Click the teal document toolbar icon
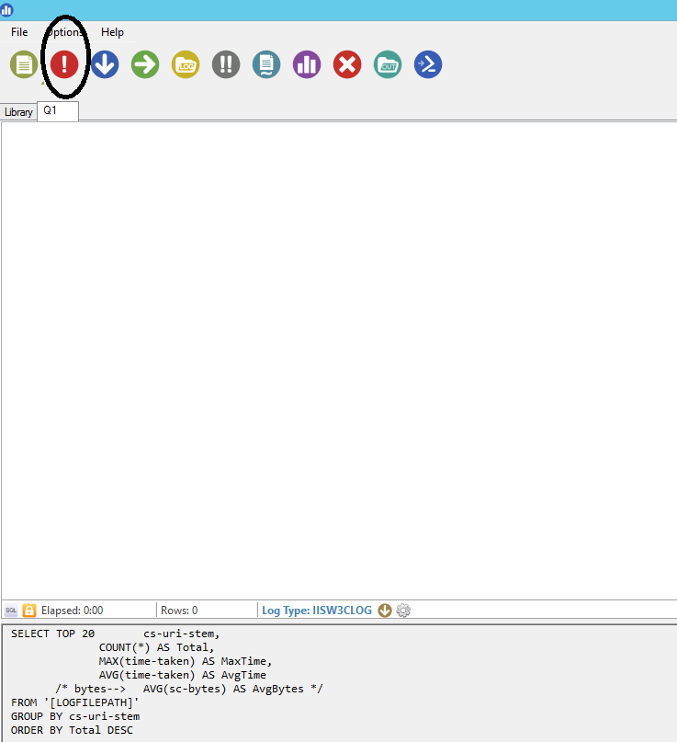 [266, 64]
